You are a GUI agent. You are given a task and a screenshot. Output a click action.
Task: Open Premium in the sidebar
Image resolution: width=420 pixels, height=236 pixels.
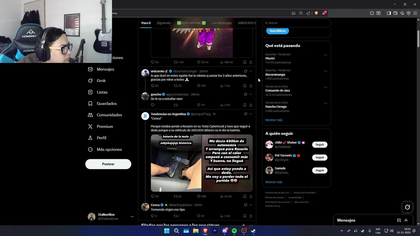point(100,127)
